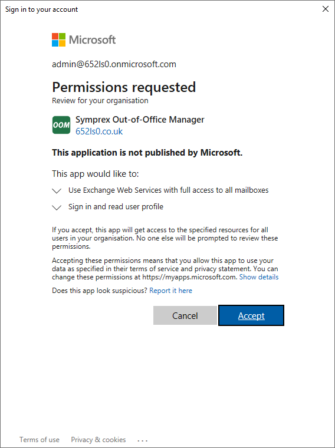Click the green OOM app icon

(x=61, y=125)
